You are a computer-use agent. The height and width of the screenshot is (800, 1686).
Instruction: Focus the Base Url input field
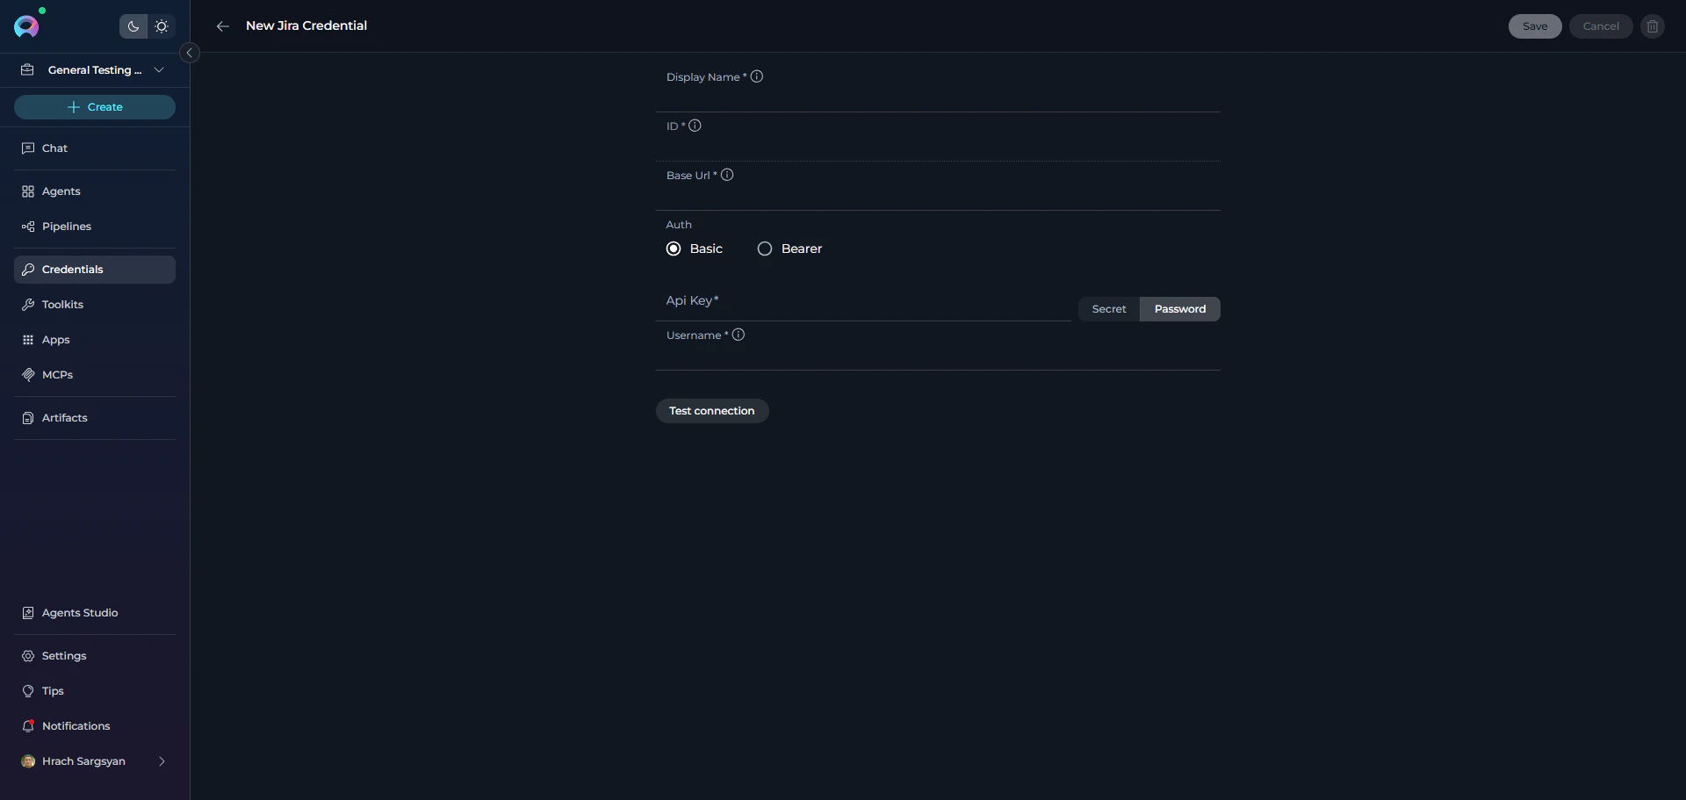click(938, 196)
